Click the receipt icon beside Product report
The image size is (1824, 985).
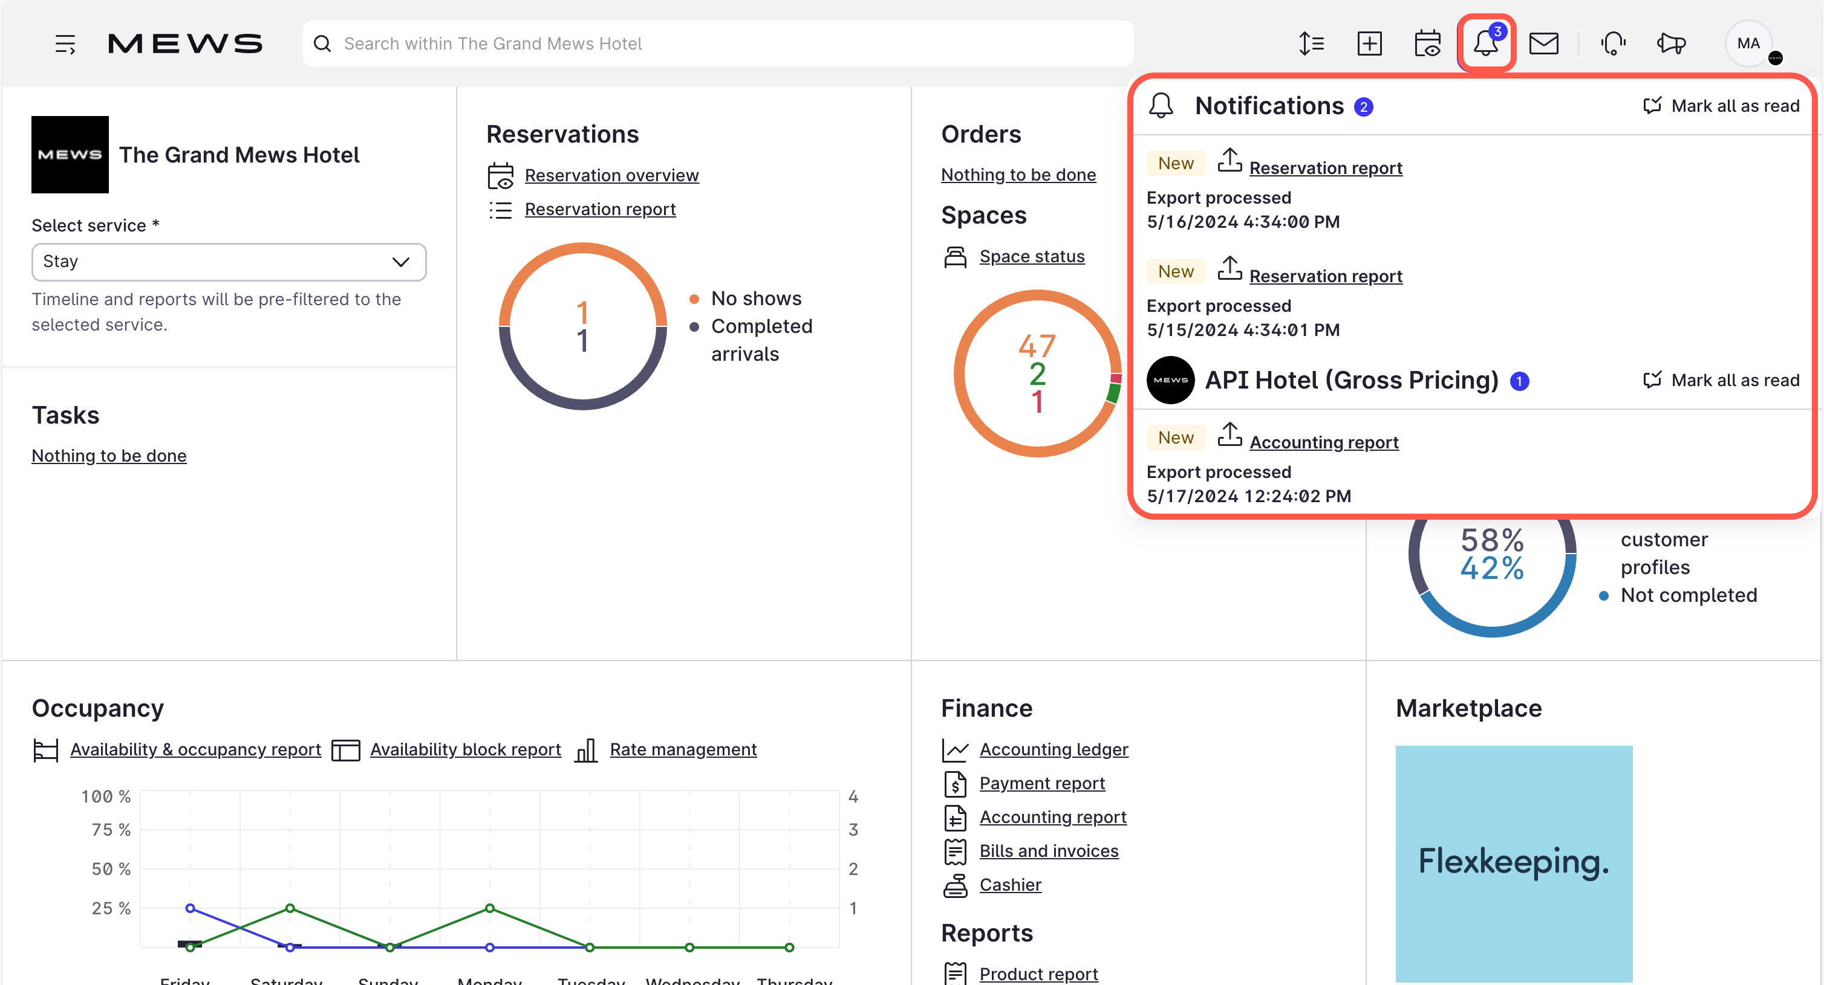tap(955, 974)
